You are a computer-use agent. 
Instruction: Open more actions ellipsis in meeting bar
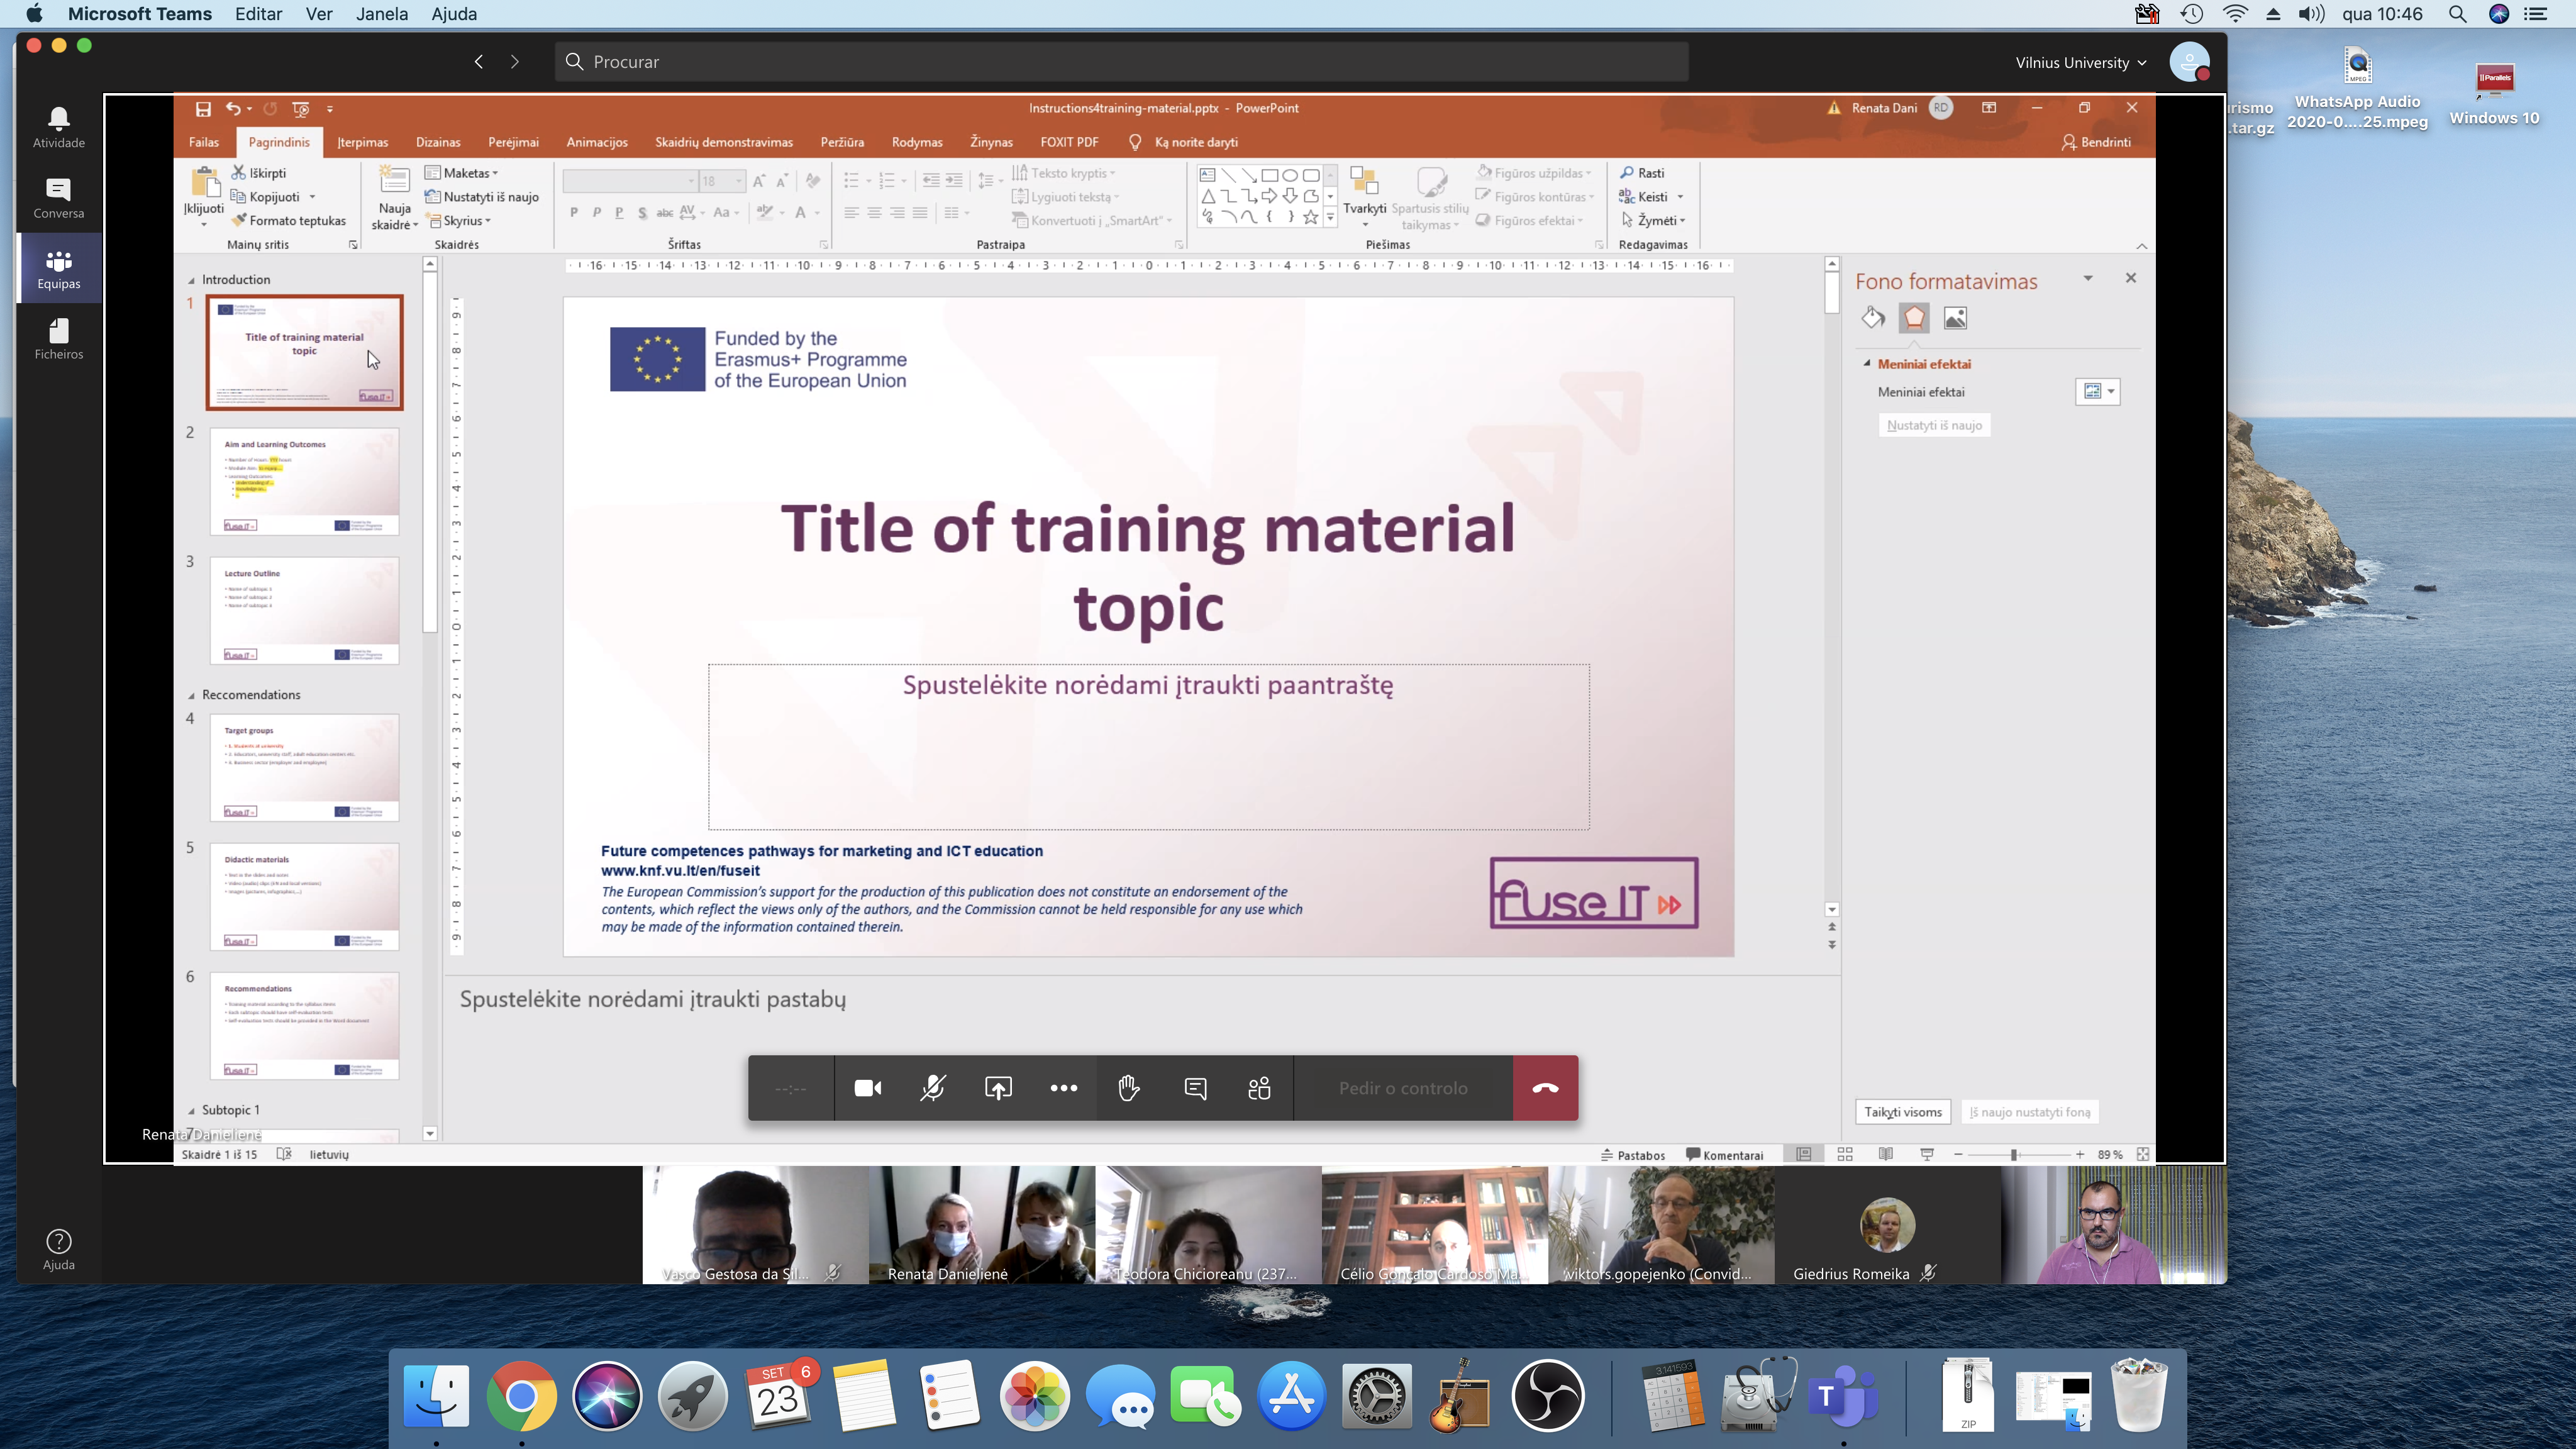click(x=1064, y=1088)
